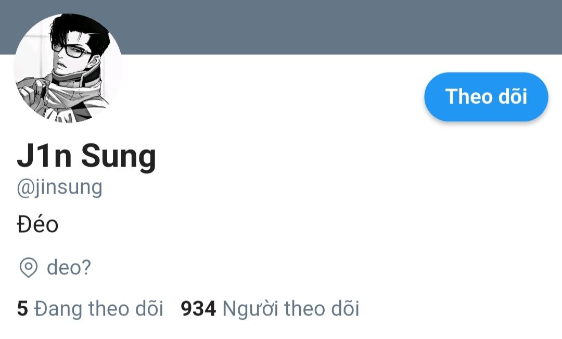562x339 pixels.
Task: Click the Đang theo dõi label
Action: coord(99,308)
